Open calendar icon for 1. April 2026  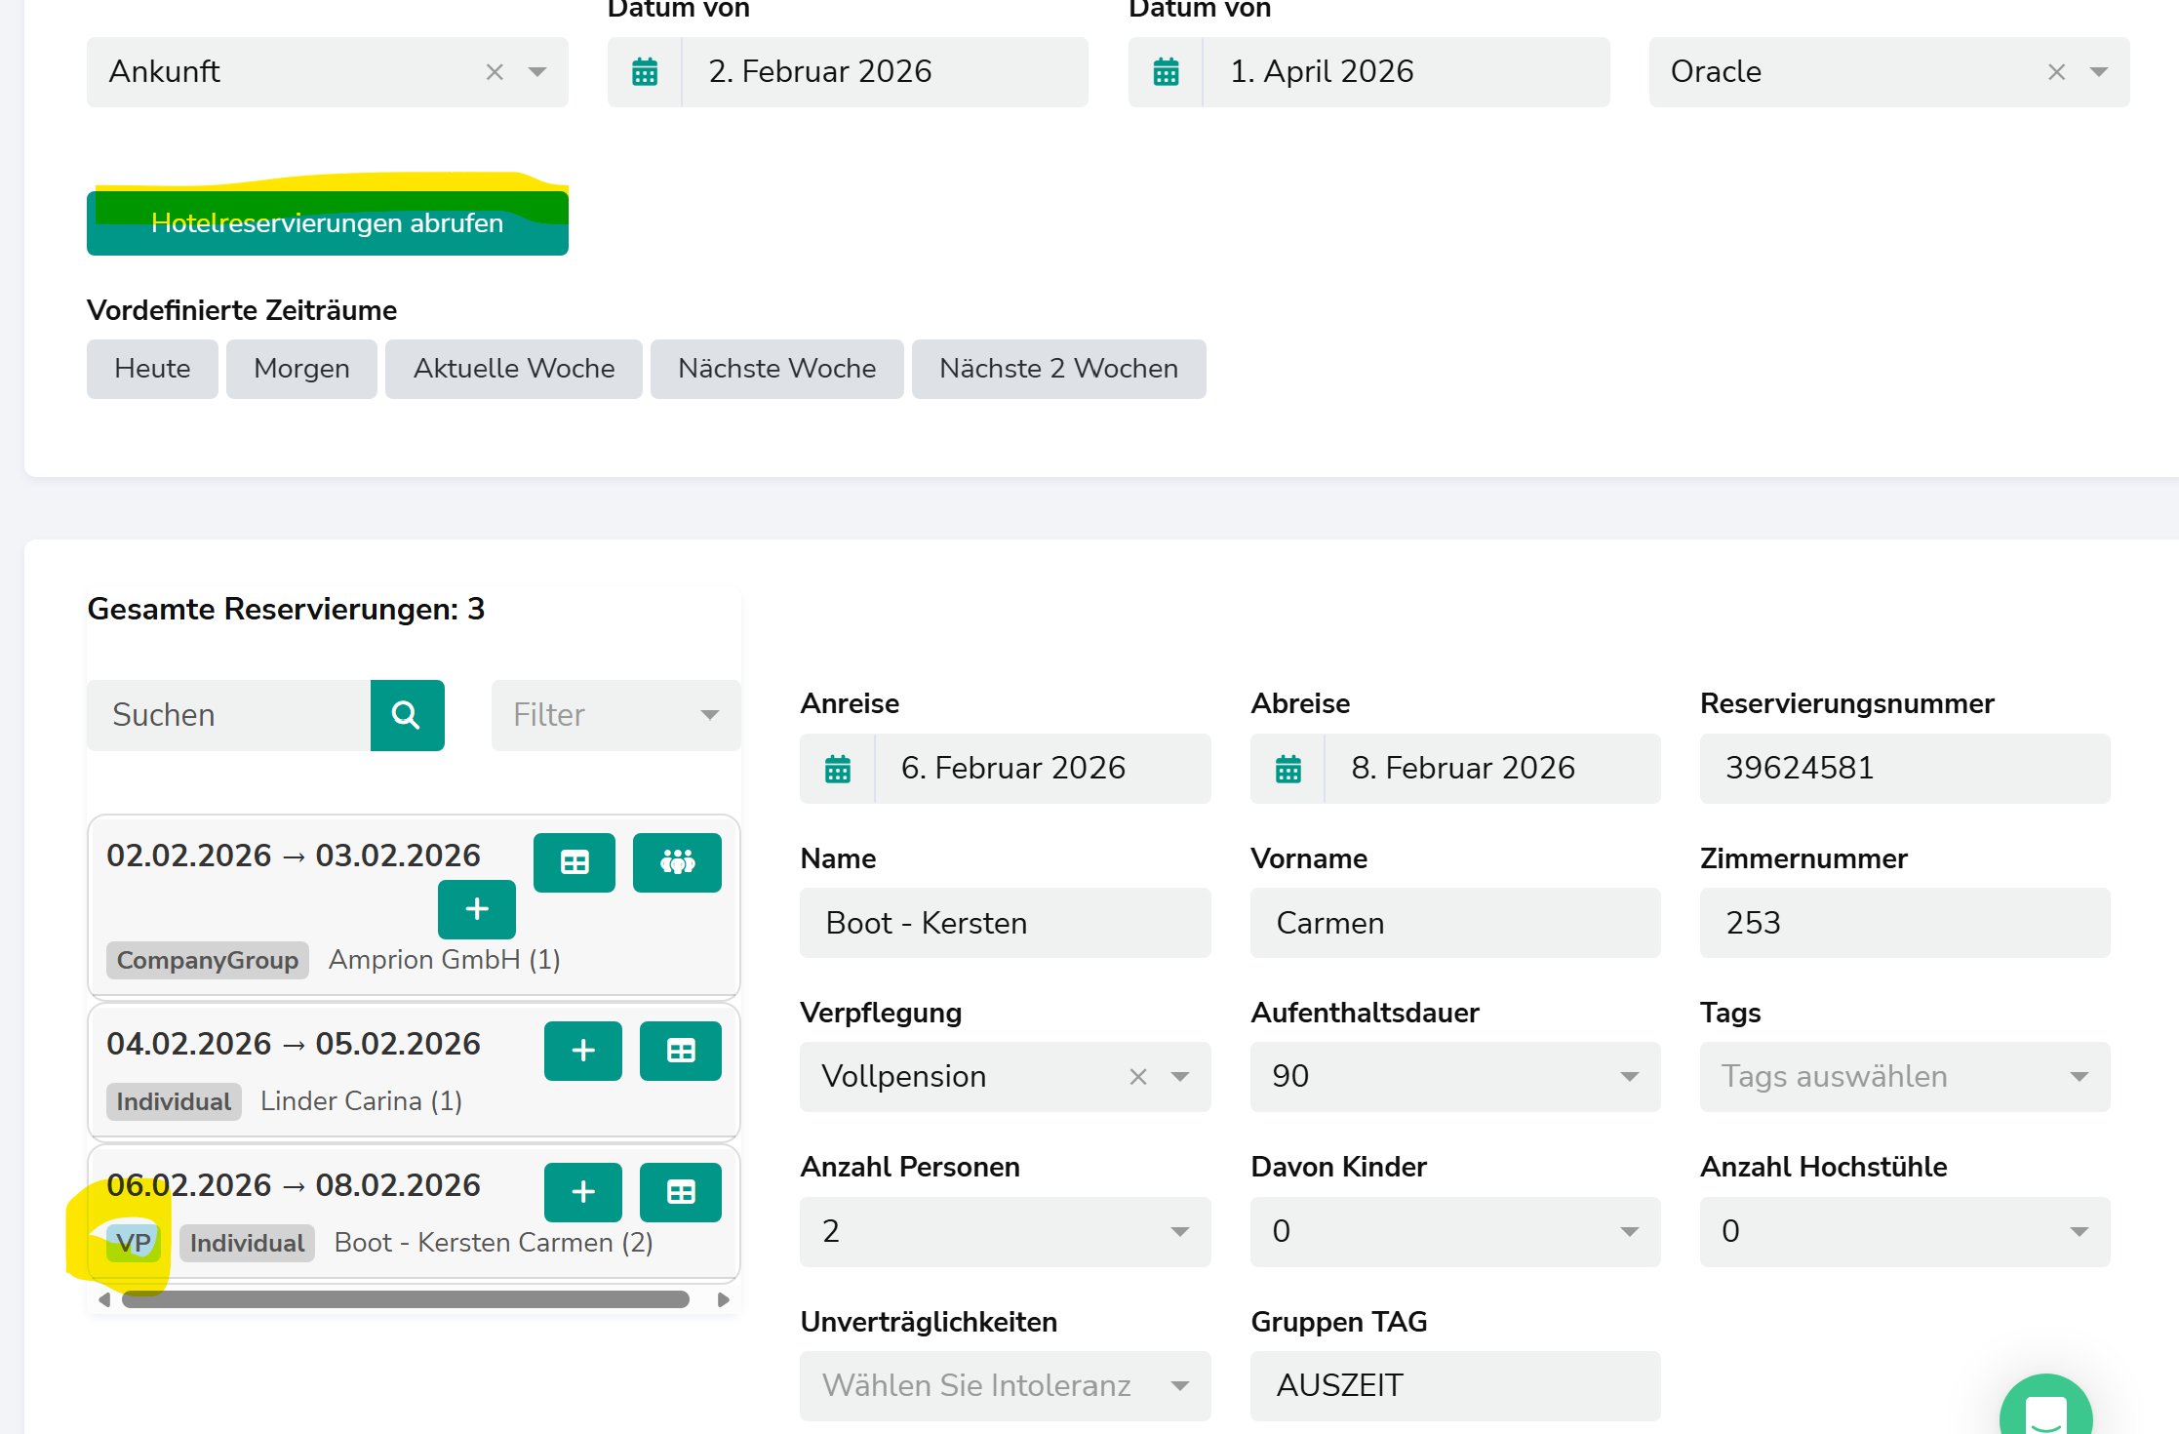(1166, 72)
